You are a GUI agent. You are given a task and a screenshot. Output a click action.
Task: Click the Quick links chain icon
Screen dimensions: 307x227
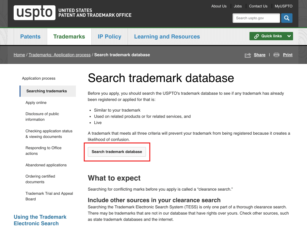(x=257, y=36)
